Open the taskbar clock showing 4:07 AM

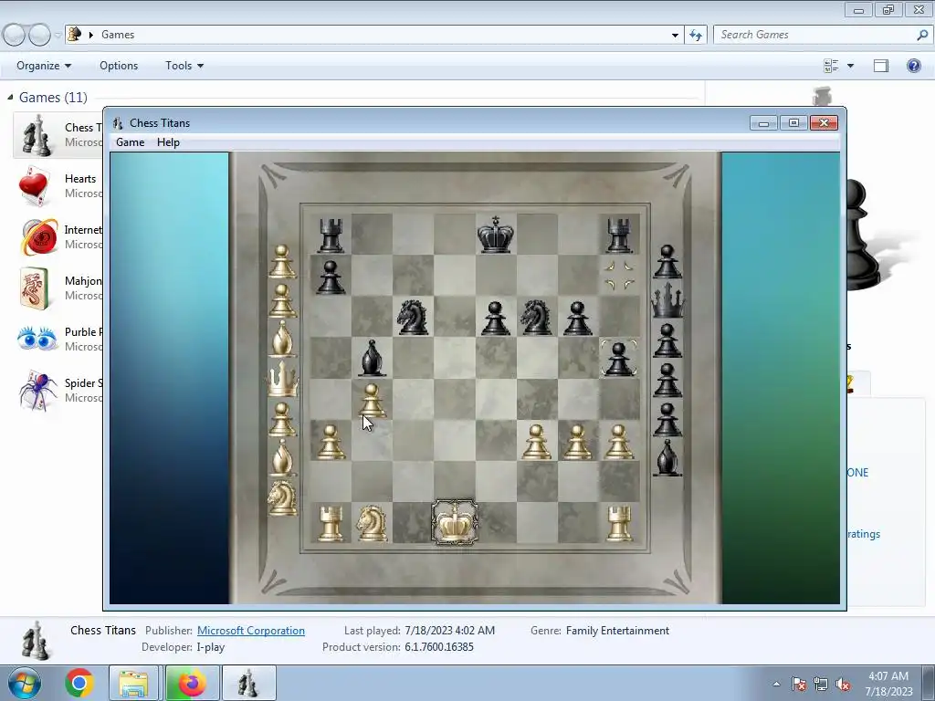point(888,684)
